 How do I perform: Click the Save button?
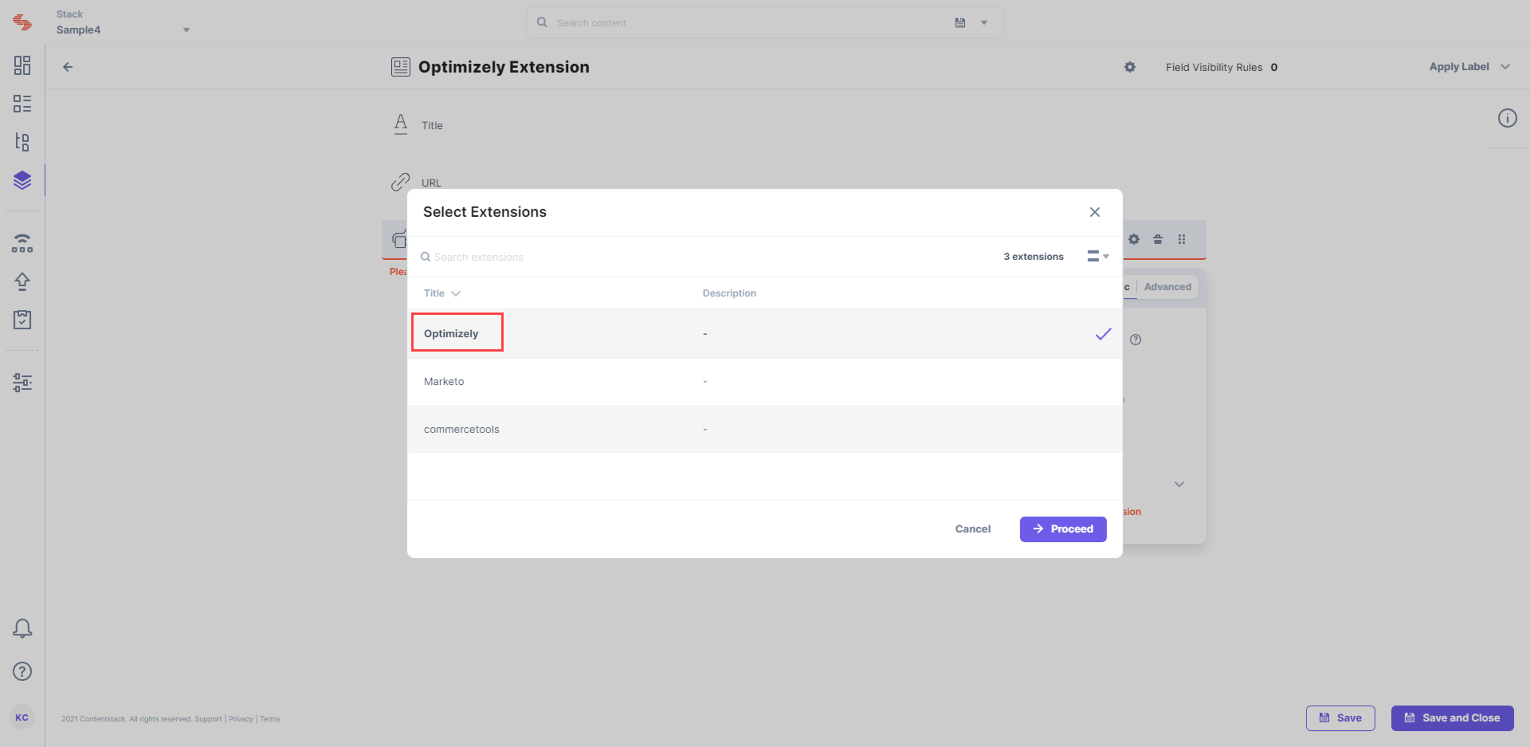pos(1340,718)
